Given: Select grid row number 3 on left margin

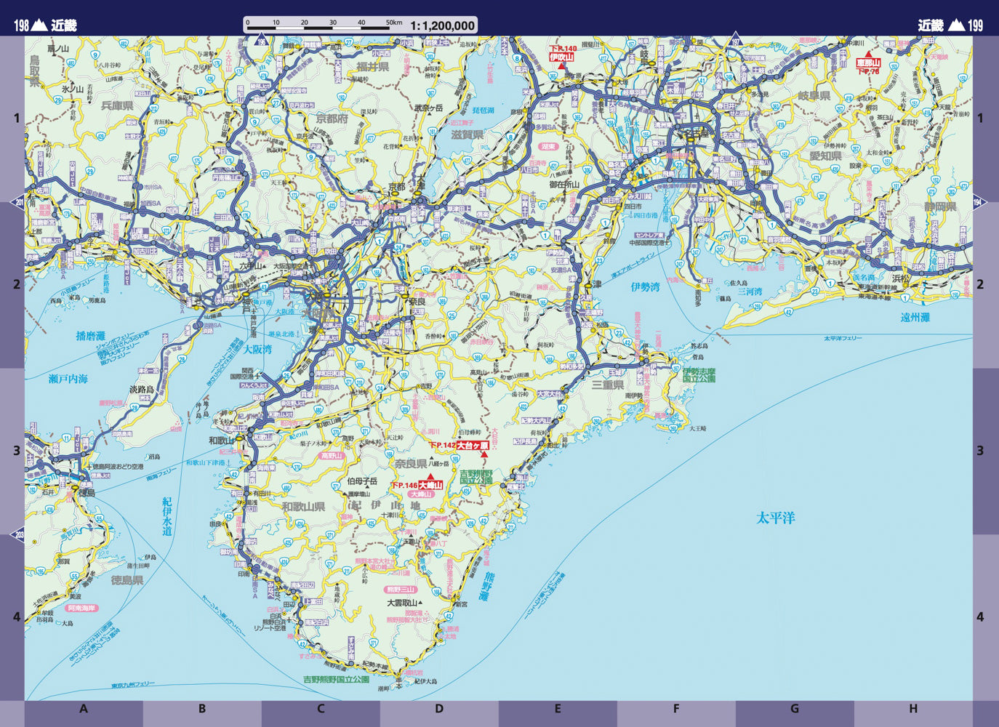Looking at the screenshot, I should click(17, 451).
